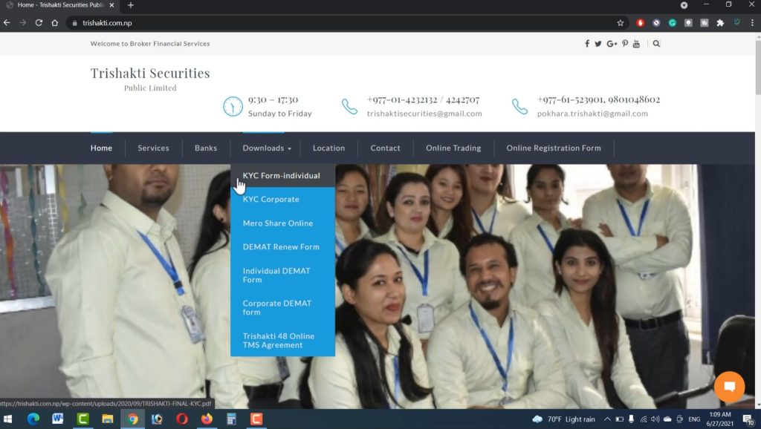761x429 pixels.
Task: Open the Extensions puzzle piece icon
Action: click(x=720, y=23)
